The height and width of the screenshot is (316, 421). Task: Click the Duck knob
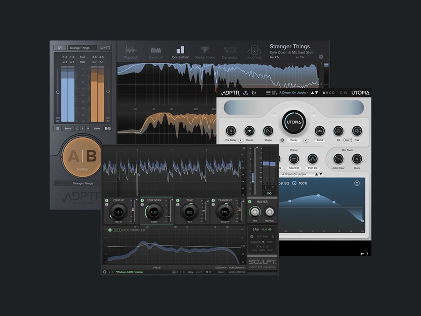coord(357,159)
